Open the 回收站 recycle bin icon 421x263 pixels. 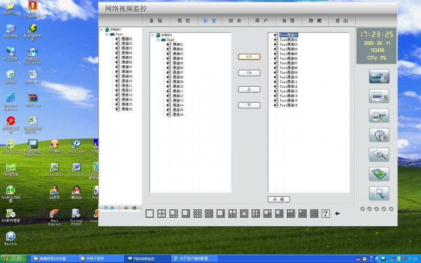click(x=11, y=77)
